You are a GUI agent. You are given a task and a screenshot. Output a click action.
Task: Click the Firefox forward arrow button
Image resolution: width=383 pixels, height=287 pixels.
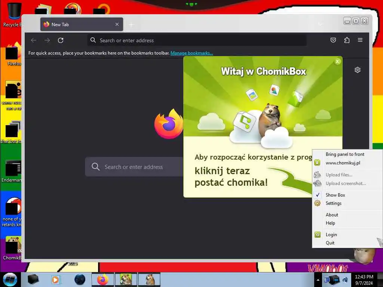pyautogui.click(x=47, y=40)
